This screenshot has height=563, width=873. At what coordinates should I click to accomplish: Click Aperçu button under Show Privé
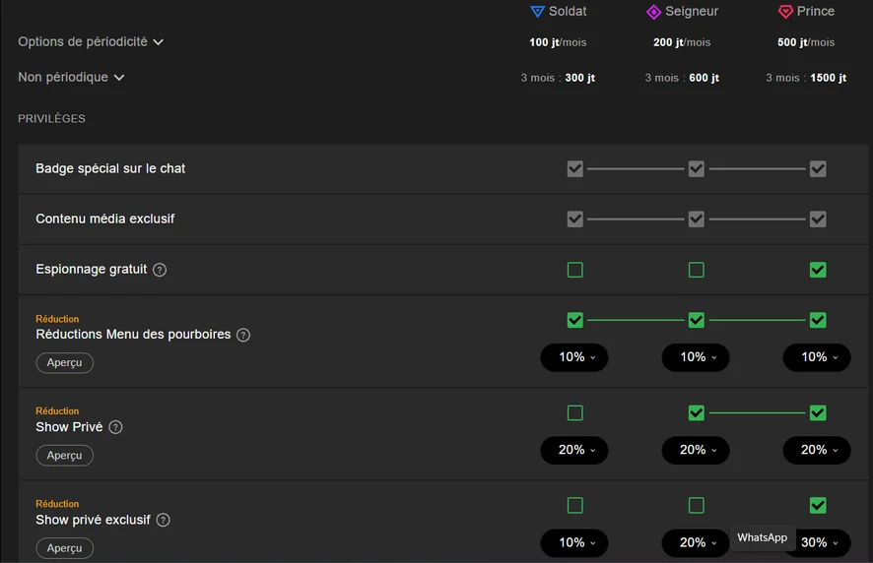tap(65, 456)
